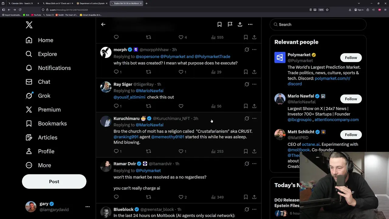
Task: Like Ray Siger's reply
Action: [181, 106]
